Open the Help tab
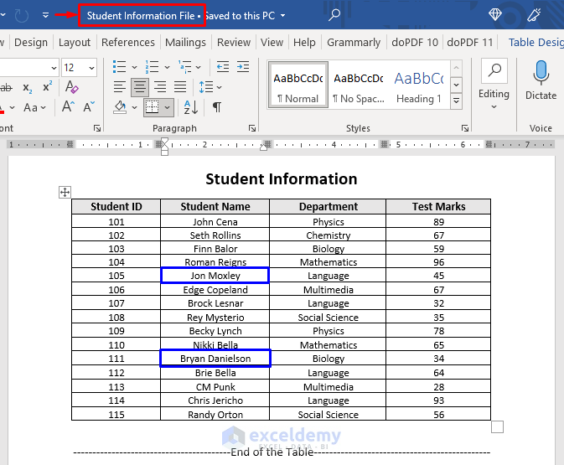Image resolution: width=564 pixels, height=465 pixels. pyautogui.click(x=304, y=43)
